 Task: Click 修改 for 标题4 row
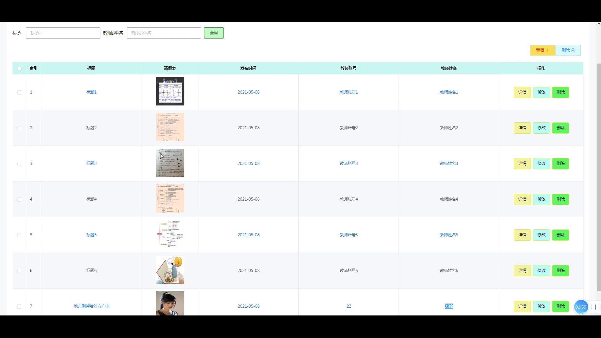coord(541,199)
